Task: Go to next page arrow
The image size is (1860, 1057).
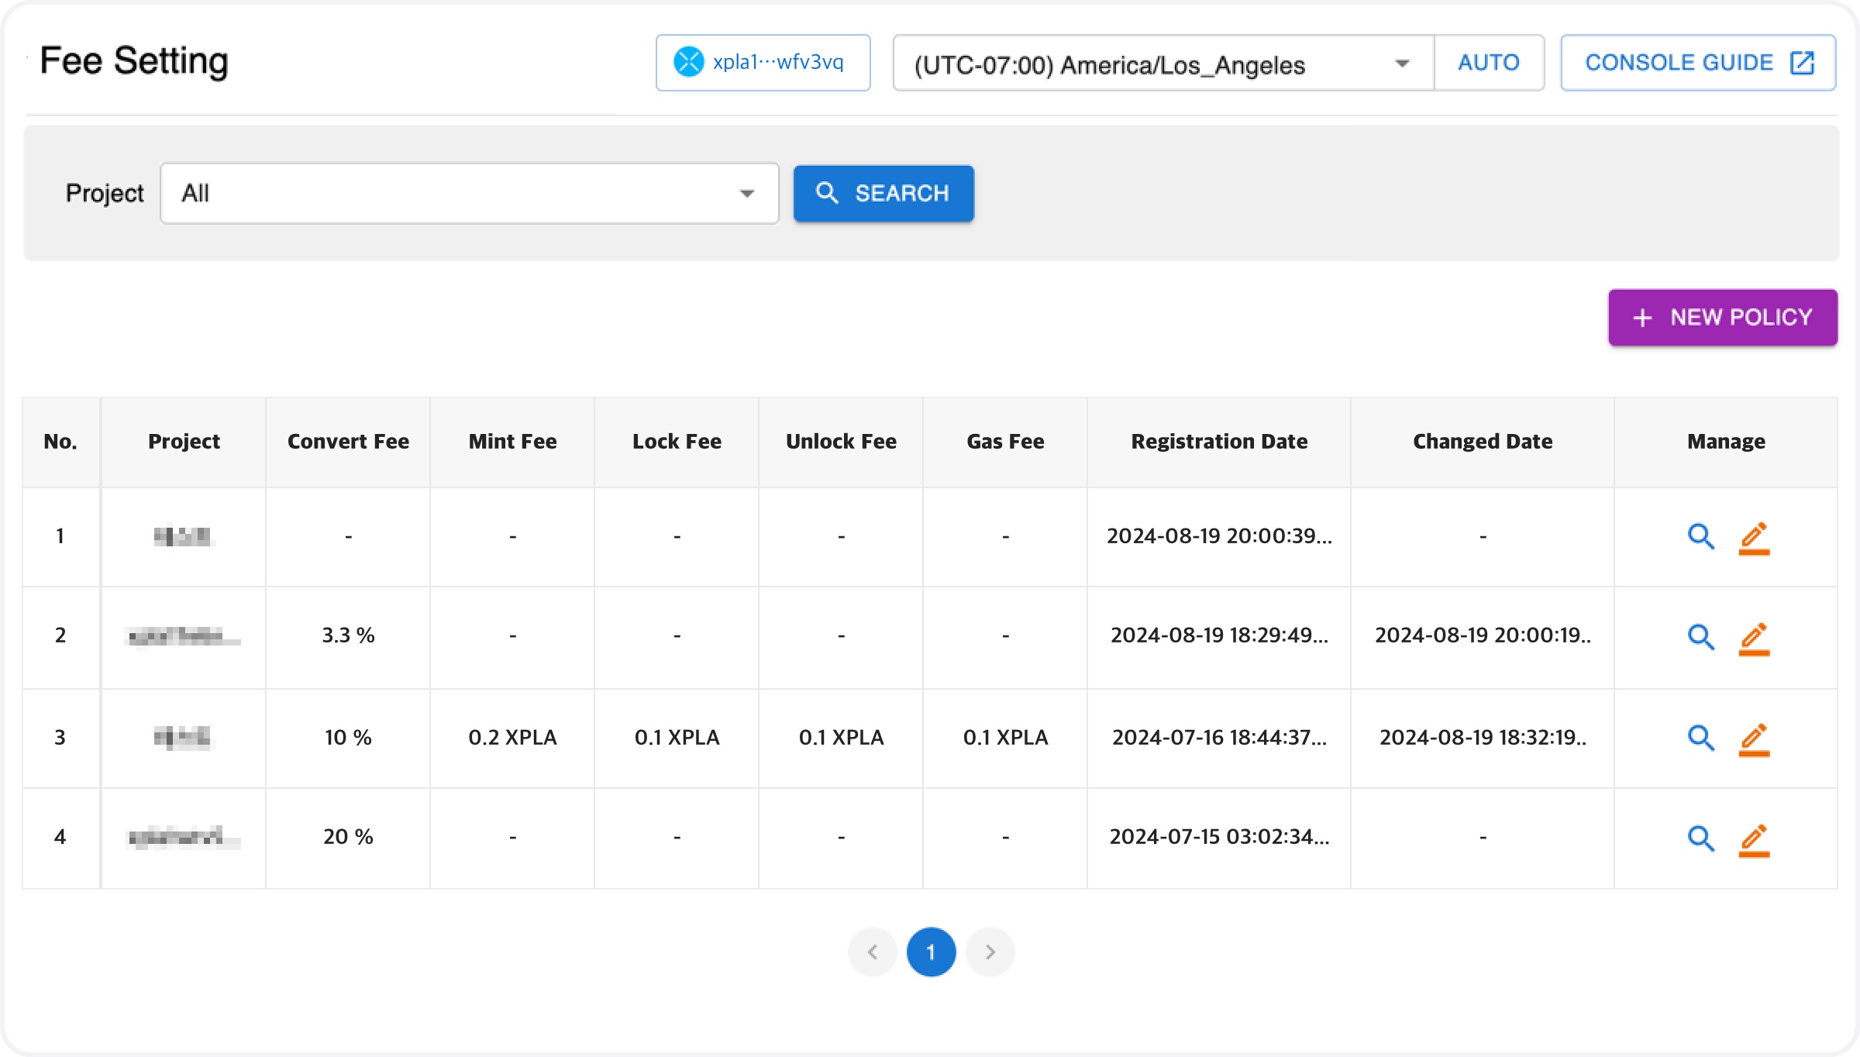Action: pyautogui.click(x=990, y=952)
